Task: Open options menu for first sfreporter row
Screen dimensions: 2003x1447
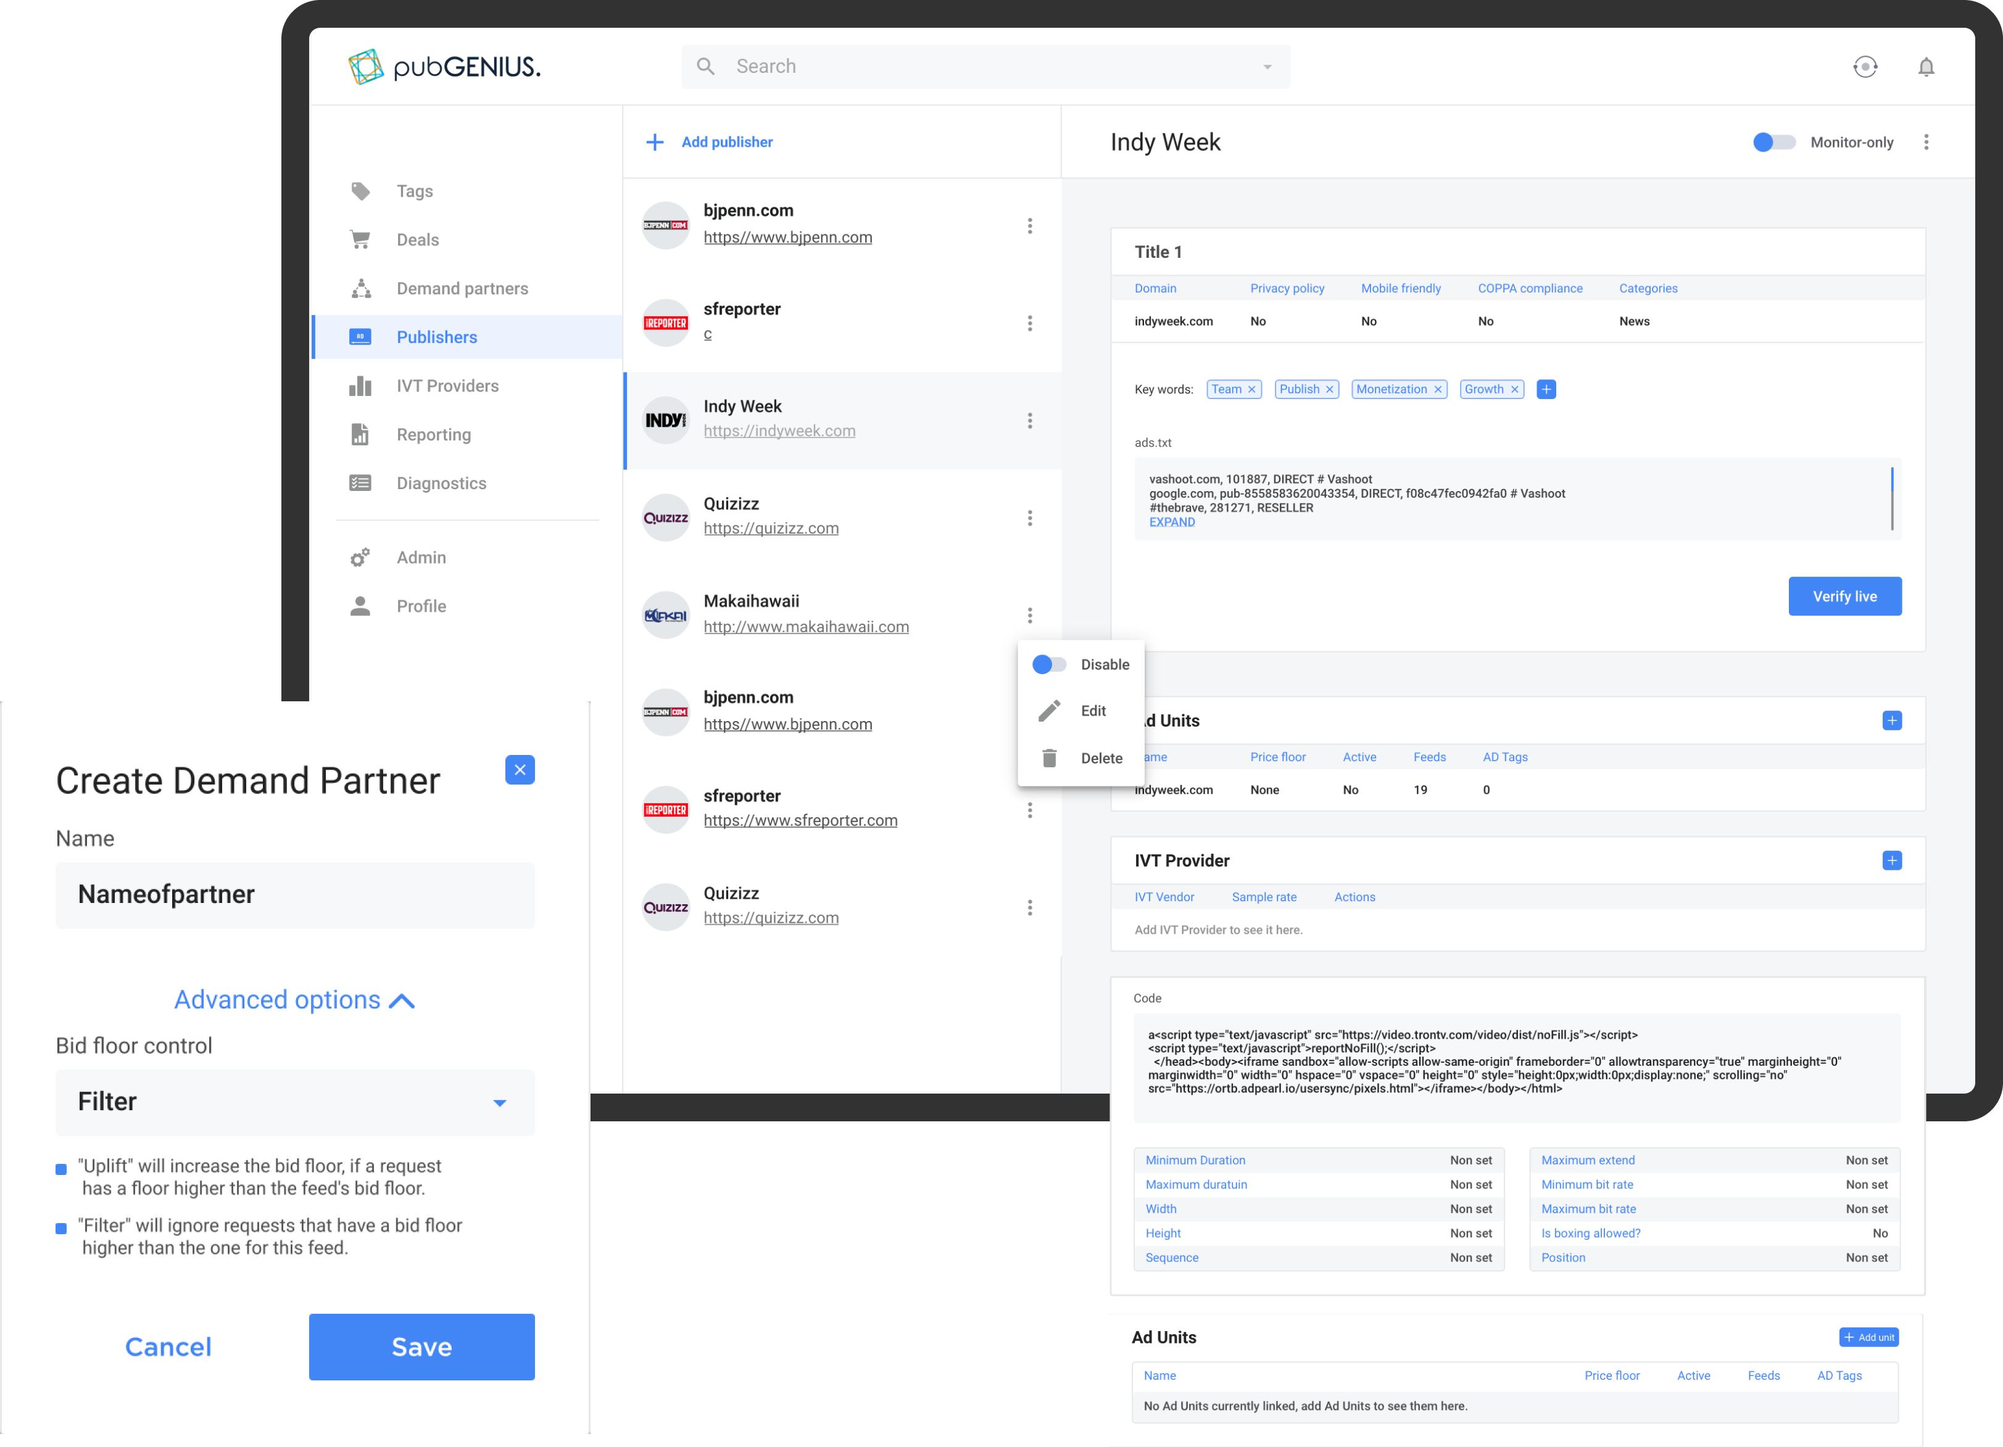Action: coord(1030,323)
